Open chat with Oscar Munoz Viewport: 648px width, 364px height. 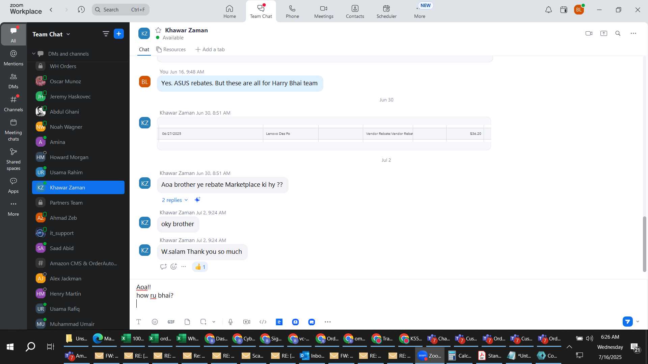point(78,81)
